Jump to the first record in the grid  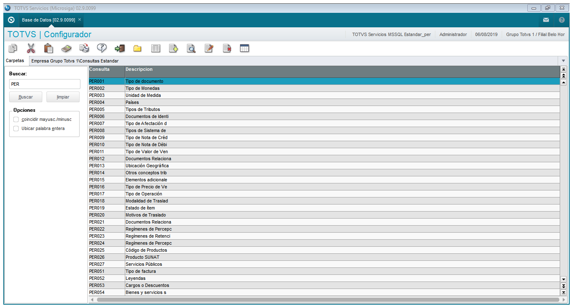pyautogui.click(x=563, y=69)
